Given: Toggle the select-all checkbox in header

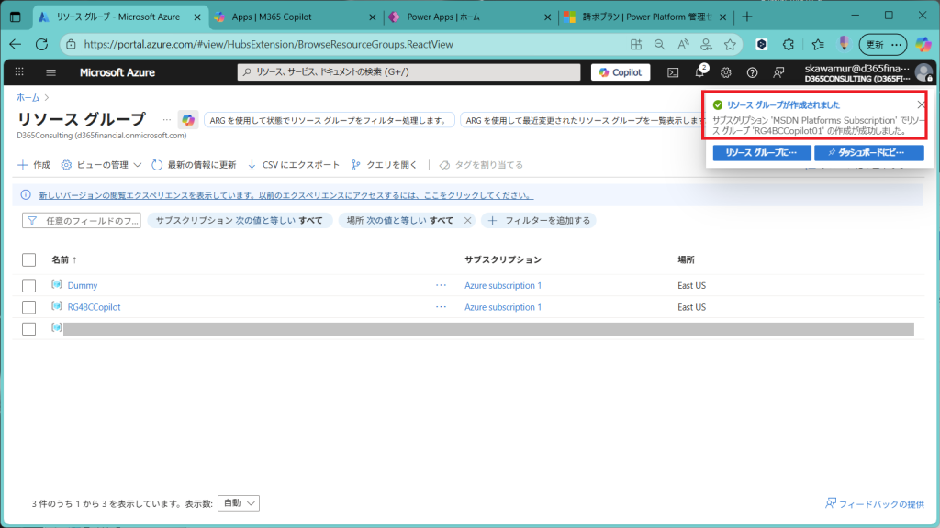Looking at the screenshot, I should click(28, 259).
